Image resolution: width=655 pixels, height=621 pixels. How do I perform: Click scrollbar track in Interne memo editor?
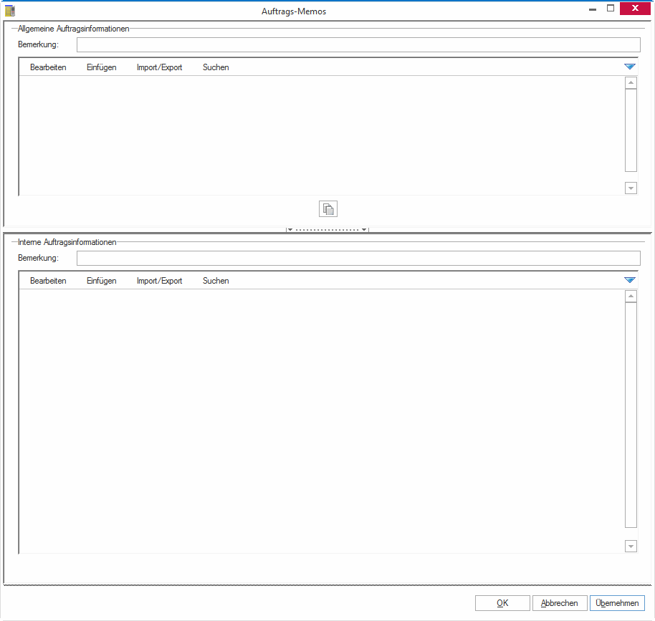[631, 415]
